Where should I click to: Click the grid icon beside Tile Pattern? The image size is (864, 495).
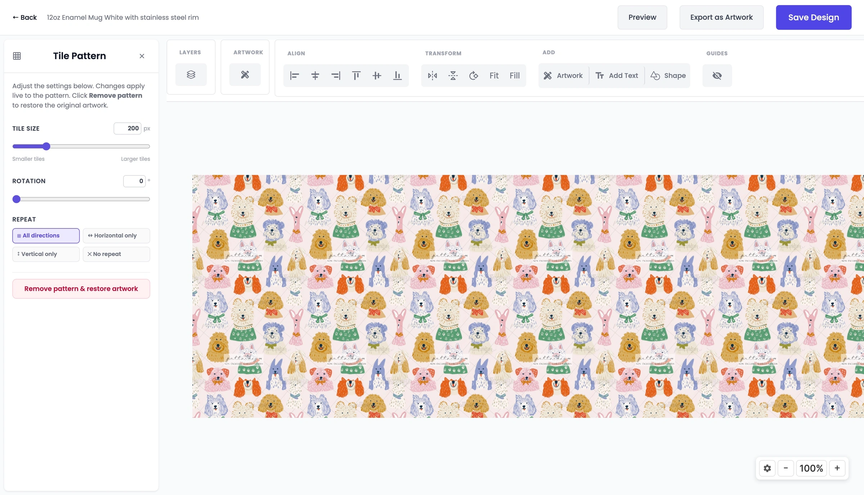(17, 56)
